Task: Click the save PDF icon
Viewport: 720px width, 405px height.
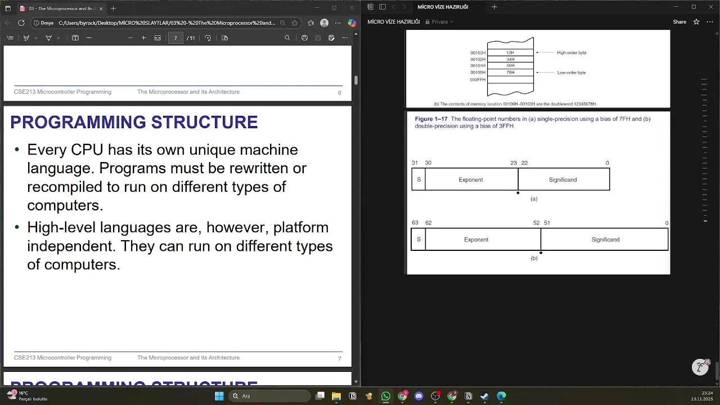Action: [x=318, y=38]
